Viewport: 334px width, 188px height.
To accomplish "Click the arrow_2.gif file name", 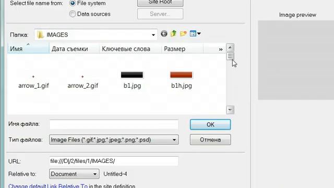I will coord(83,86).
